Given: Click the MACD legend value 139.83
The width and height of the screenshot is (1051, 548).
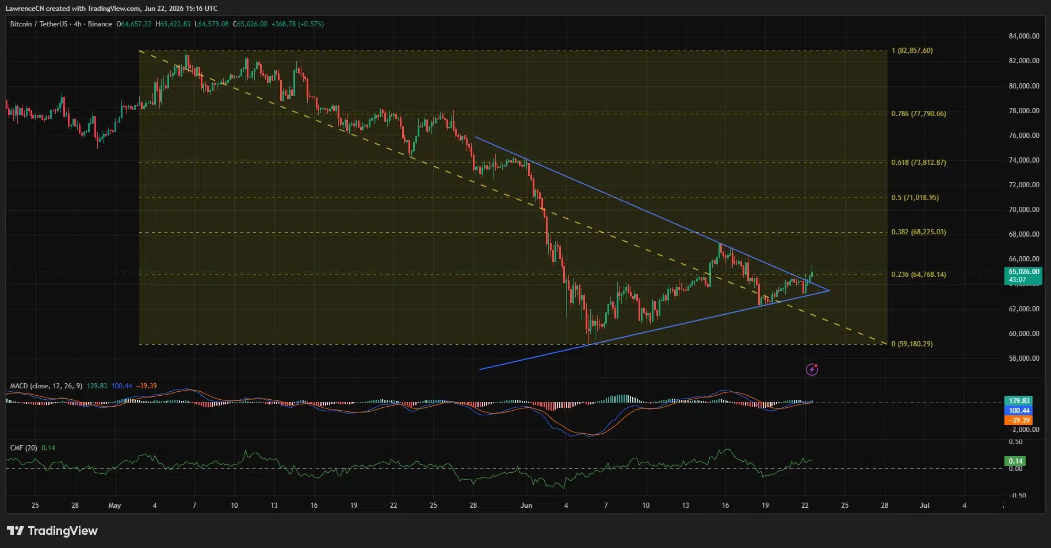Looking at the screenshot, I should [x=97, y=386].
